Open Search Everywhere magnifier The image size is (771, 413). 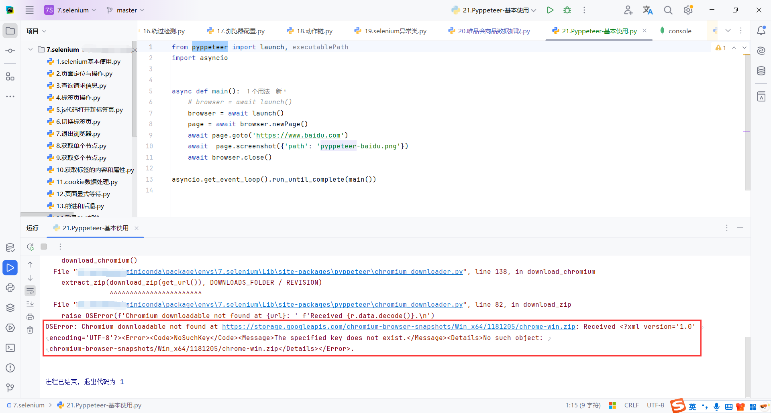tap(668, 10)
